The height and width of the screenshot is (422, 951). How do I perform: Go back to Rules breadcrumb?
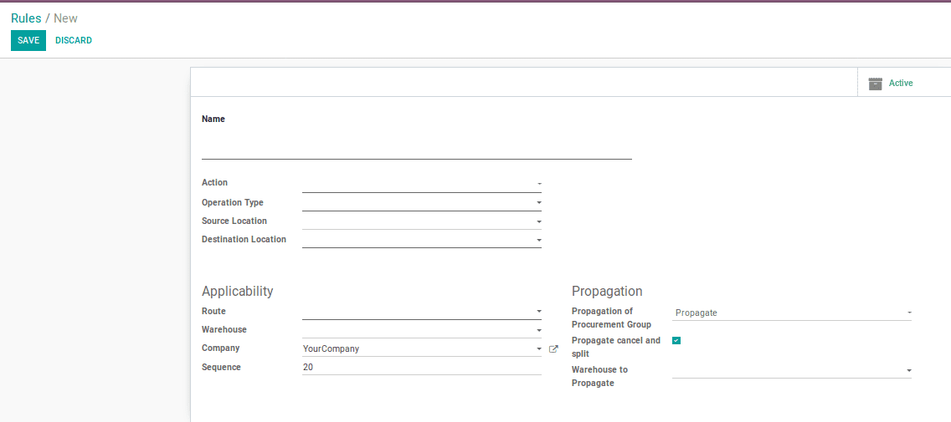26,18
